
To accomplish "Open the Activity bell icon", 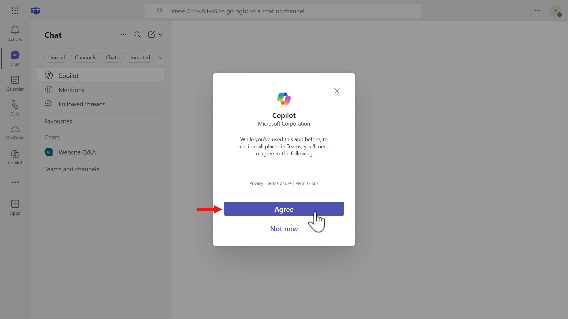I will [15, 33].
